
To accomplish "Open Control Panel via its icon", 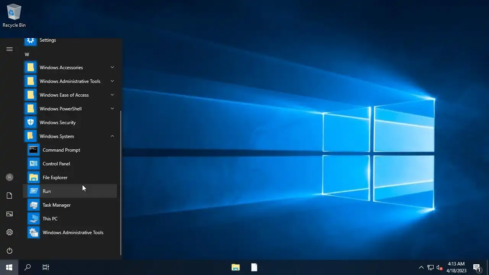I will pos(34,164).
